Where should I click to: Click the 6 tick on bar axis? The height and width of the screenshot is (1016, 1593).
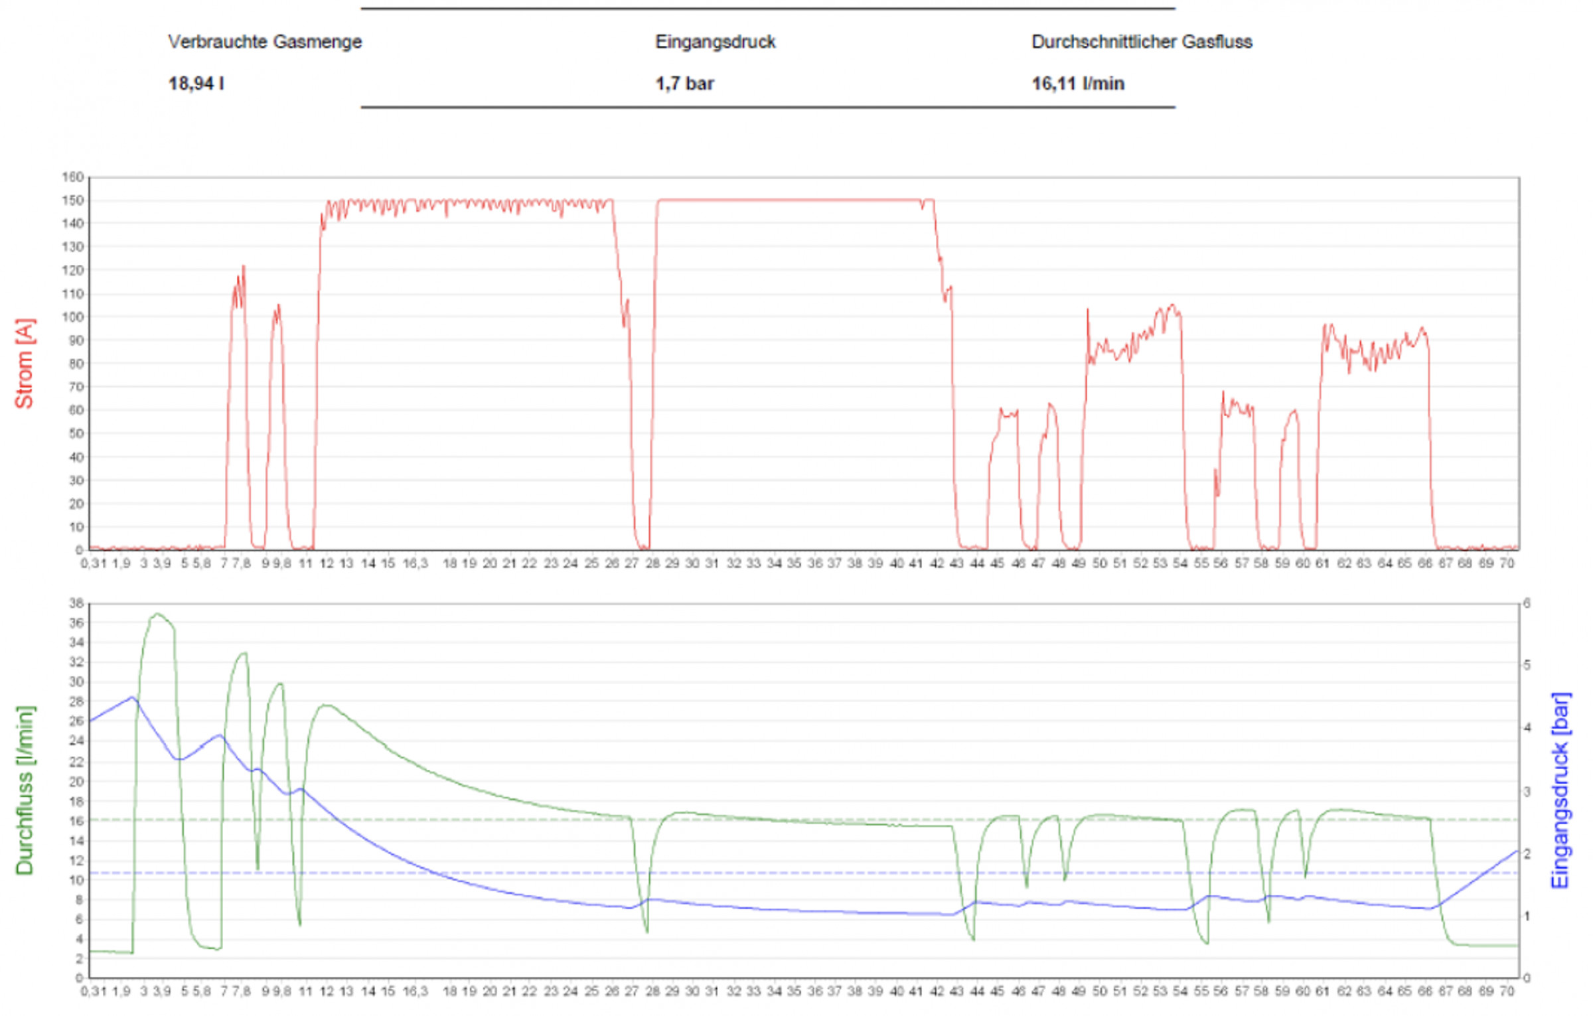1527,603
